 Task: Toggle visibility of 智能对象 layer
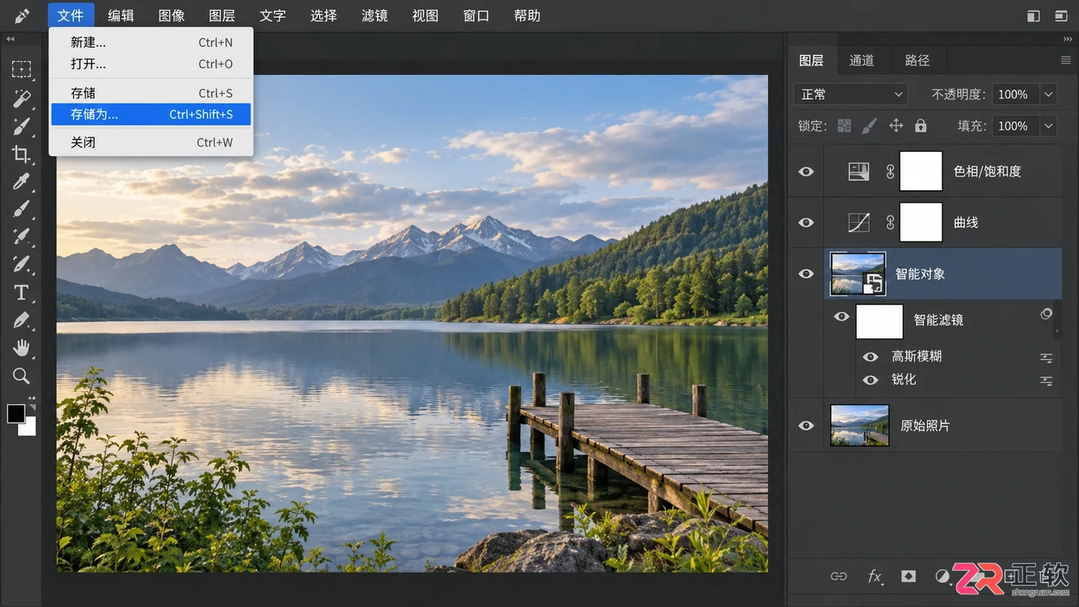(806, 274)
